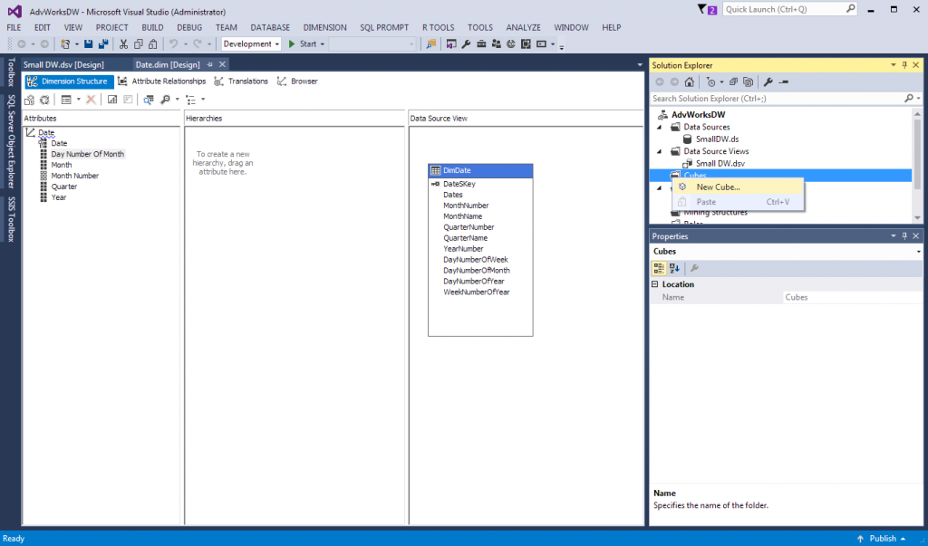Click the New Project icon in toolbar

pos(65,43)
